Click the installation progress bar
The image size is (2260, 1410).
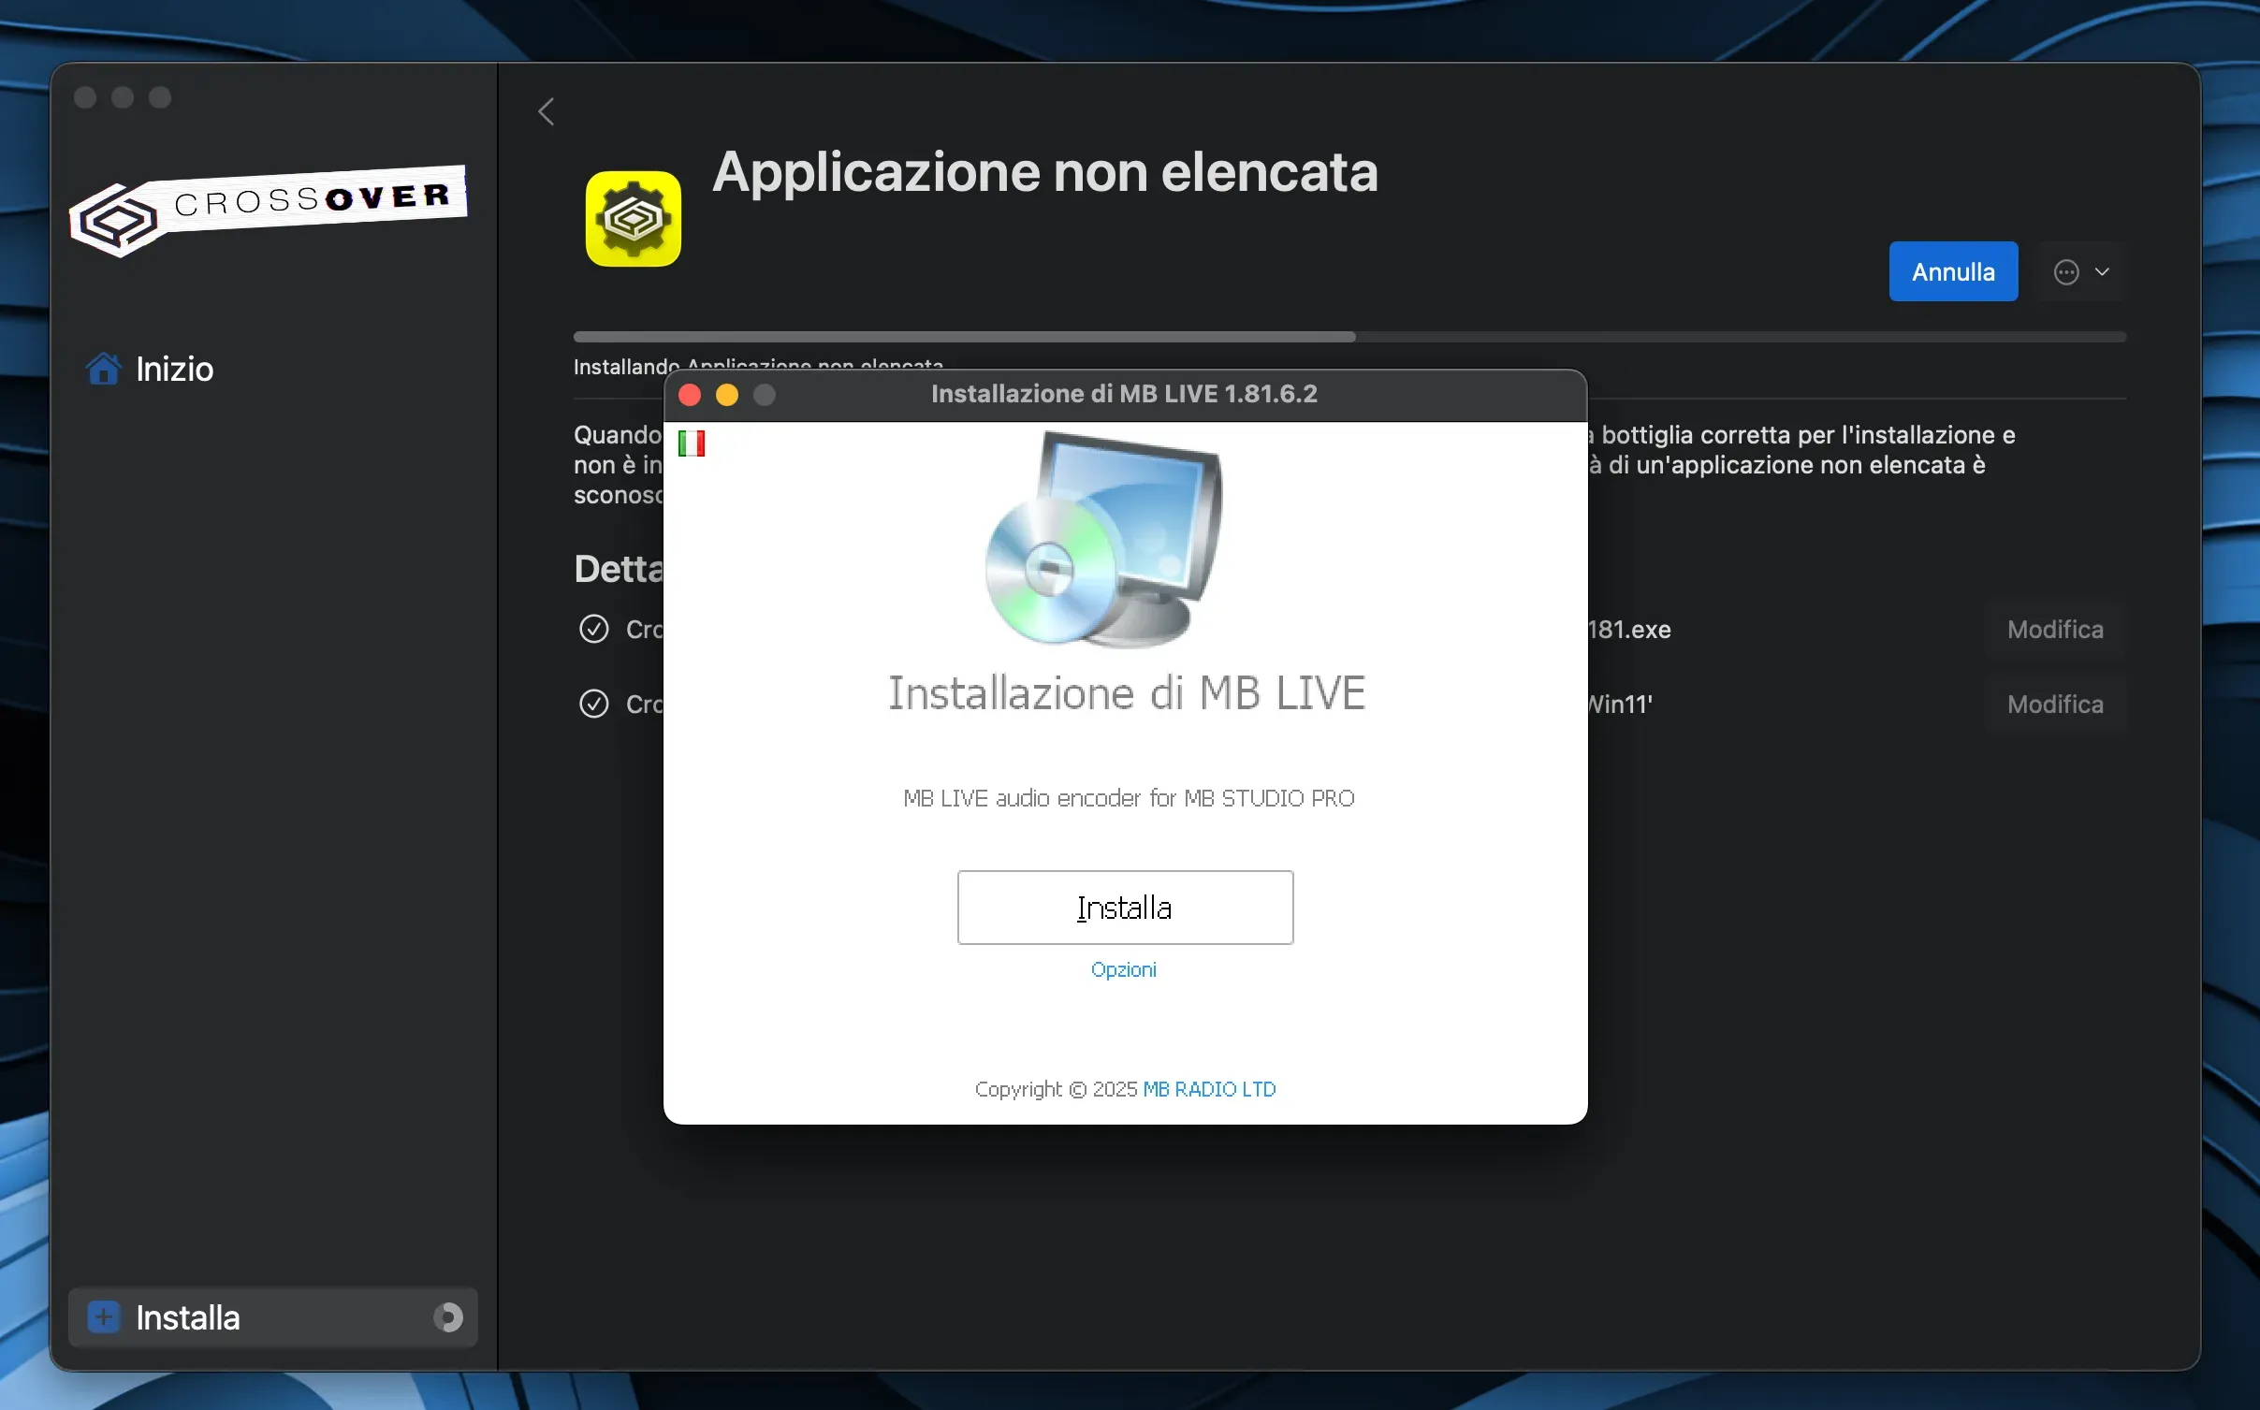point(1349,337)
